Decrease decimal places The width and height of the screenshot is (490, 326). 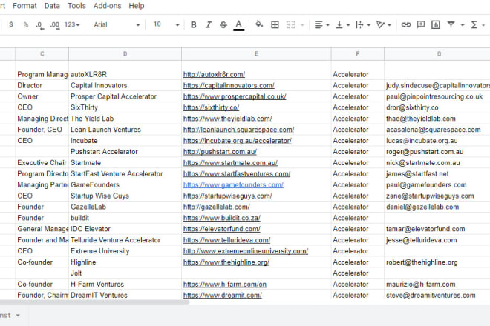tap(39, 25)
